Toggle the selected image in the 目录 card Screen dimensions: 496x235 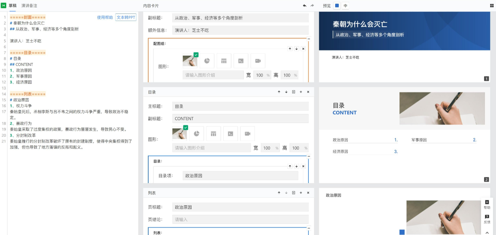(x=180, y=134)
